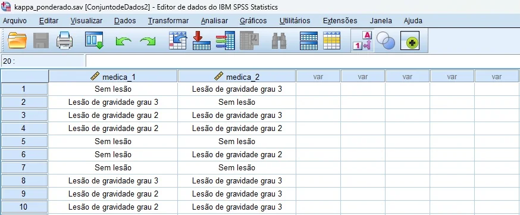
Task: Open the Transformar menu
Action: (168, 21)
